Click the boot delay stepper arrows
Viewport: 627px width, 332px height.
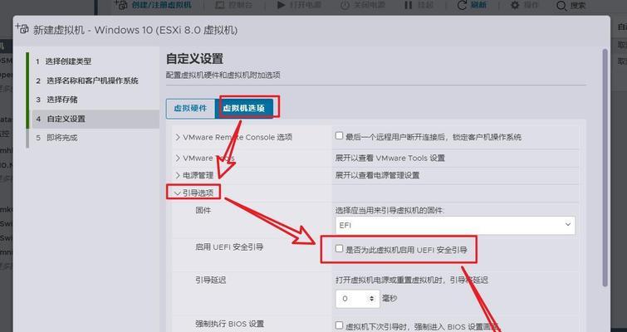pos(372,299)
